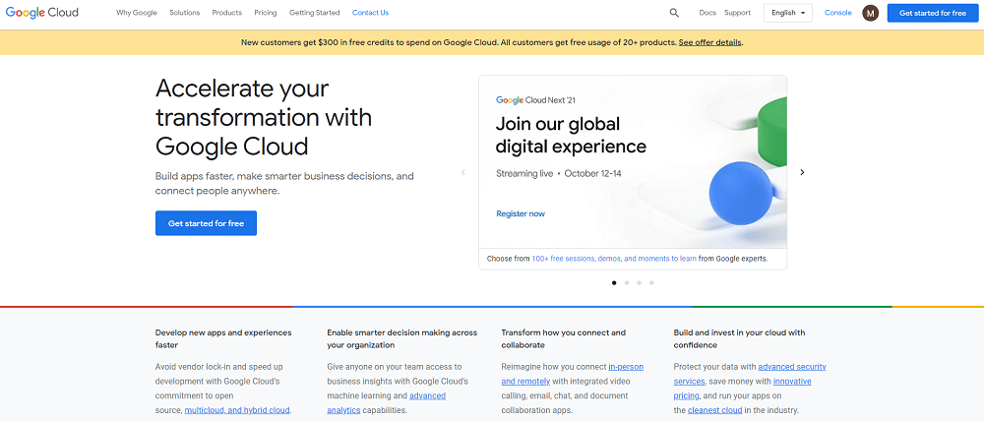The image size is (984, 422).
Task: Open the Console link
Action: (837, 13)
